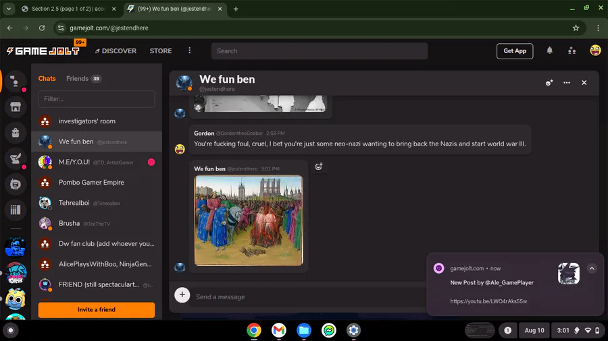The image size is (608, 341).
Task: Open the notifications bell icon
Action: pyautogui.click(x=549, y=51)
